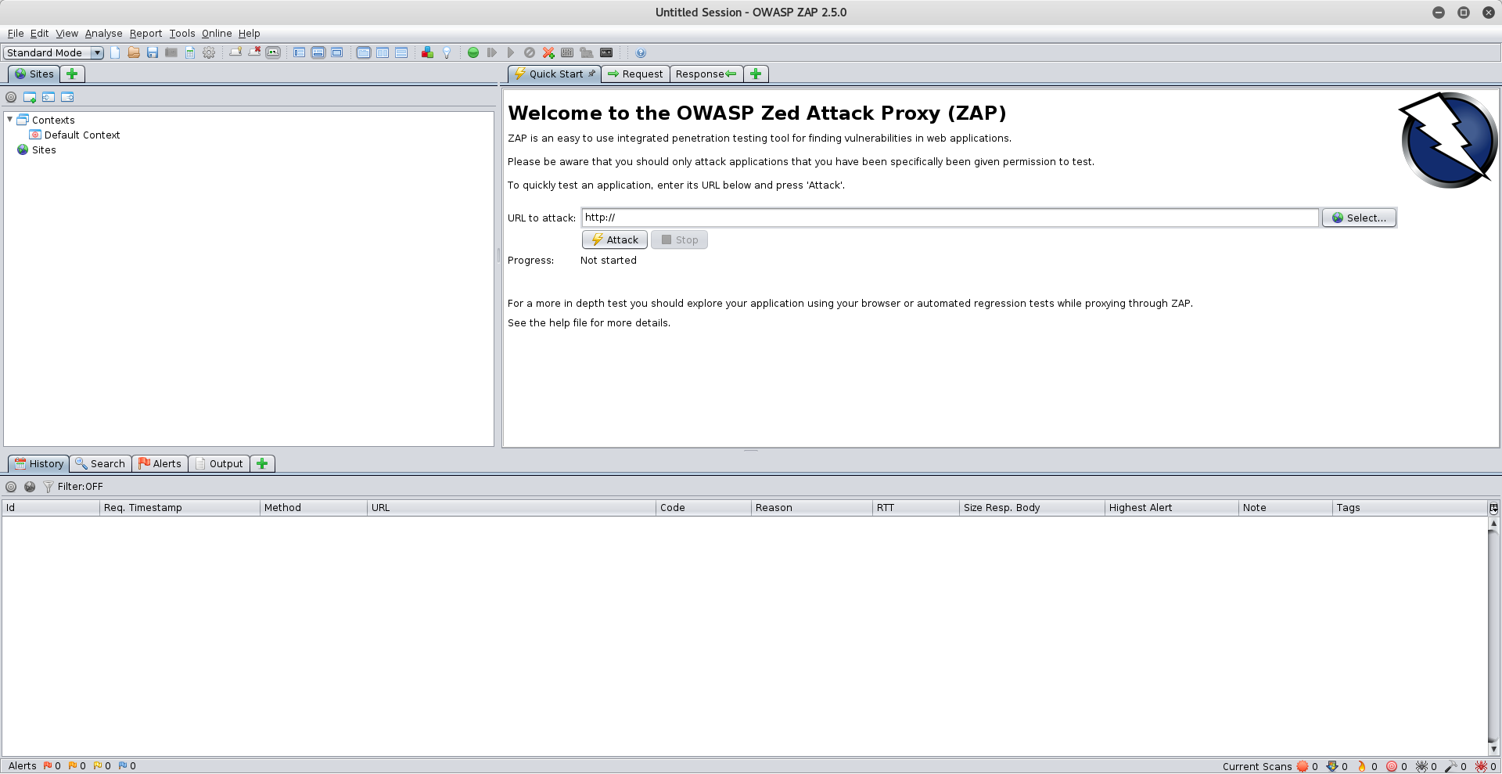
Task: Open the Online menu
Action: (x=217, y=33)
